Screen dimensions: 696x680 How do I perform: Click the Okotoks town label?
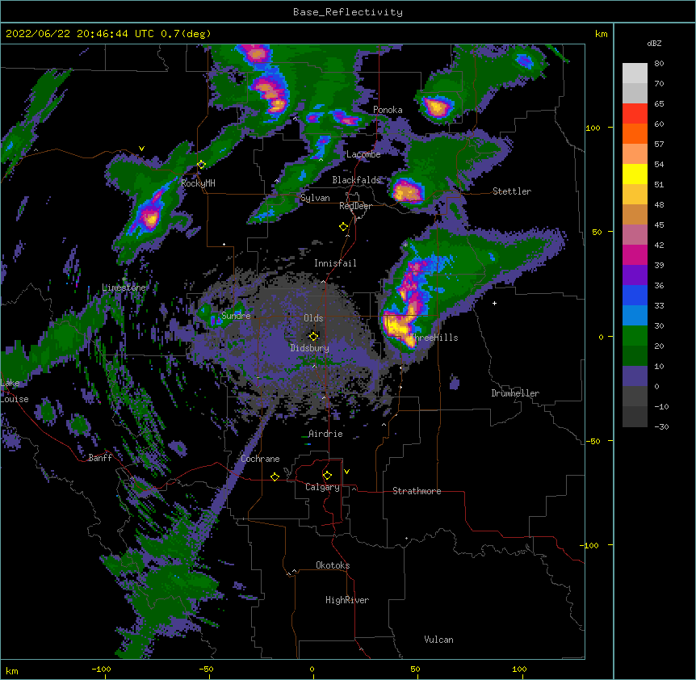pyautogui.click(x=333, y=565)
